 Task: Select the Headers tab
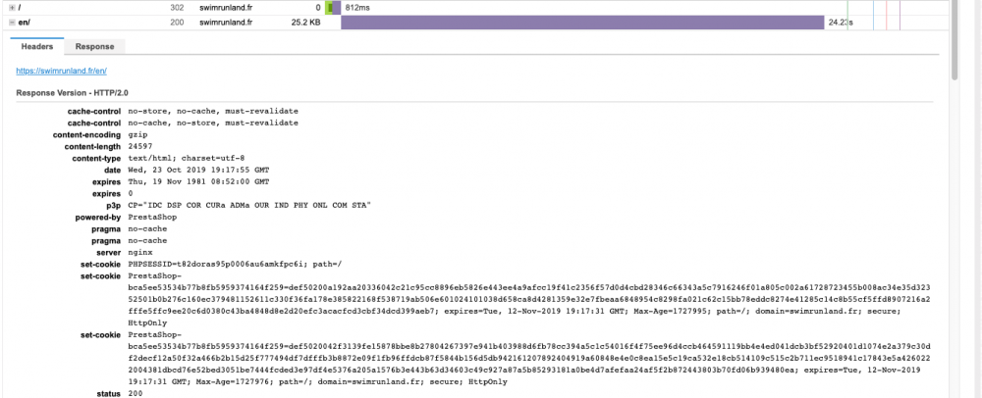(37, 46)
